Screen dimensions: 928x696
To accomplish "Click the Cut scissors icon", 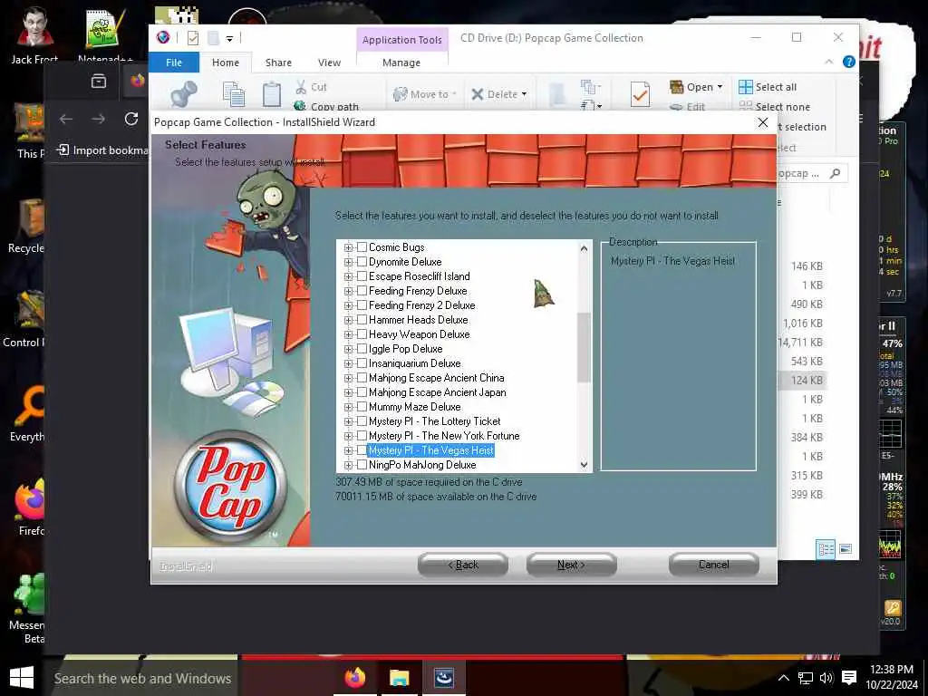I will click(301, 87).
